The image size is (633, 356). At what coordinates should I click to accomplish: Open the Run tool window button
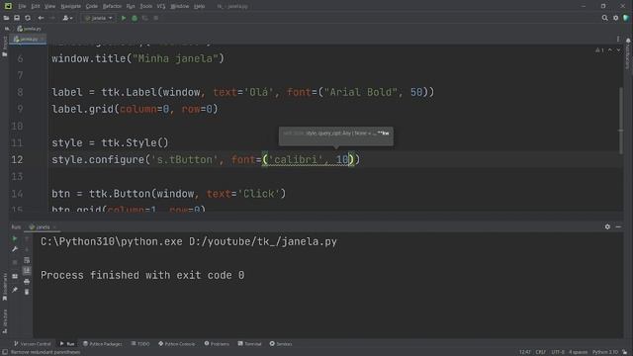(67, 344)
